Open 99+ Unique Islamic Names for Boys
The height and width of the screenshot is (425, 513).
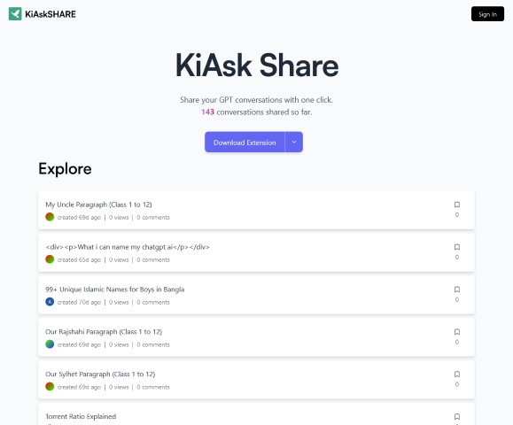(x=115, y=290)
